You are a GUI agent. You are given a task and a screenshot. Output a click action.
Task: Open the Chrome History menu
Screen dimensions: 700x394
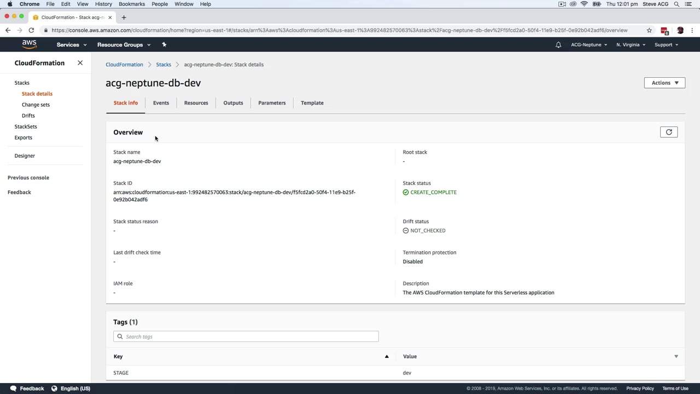coord(103,4)
